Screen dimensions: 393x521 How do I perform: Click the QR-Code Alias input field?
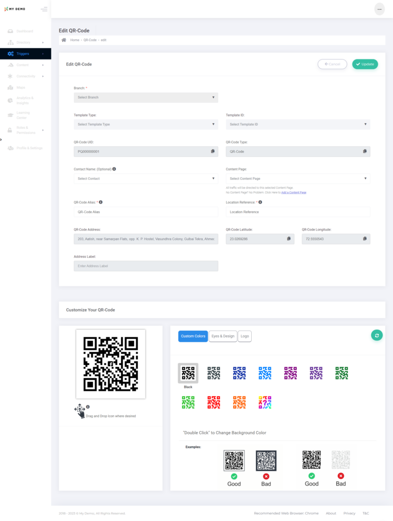pyautogui.click(x=146, y=212)
